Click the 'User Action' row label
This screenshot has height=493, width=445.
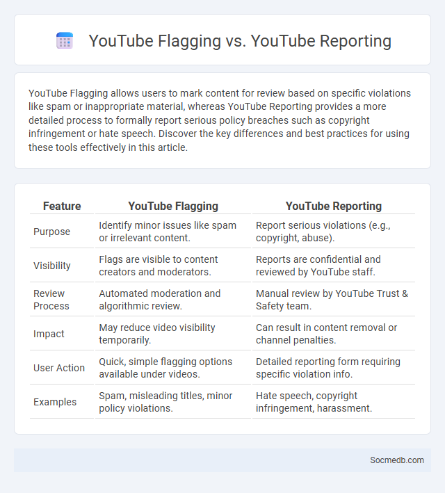[59, 368]
